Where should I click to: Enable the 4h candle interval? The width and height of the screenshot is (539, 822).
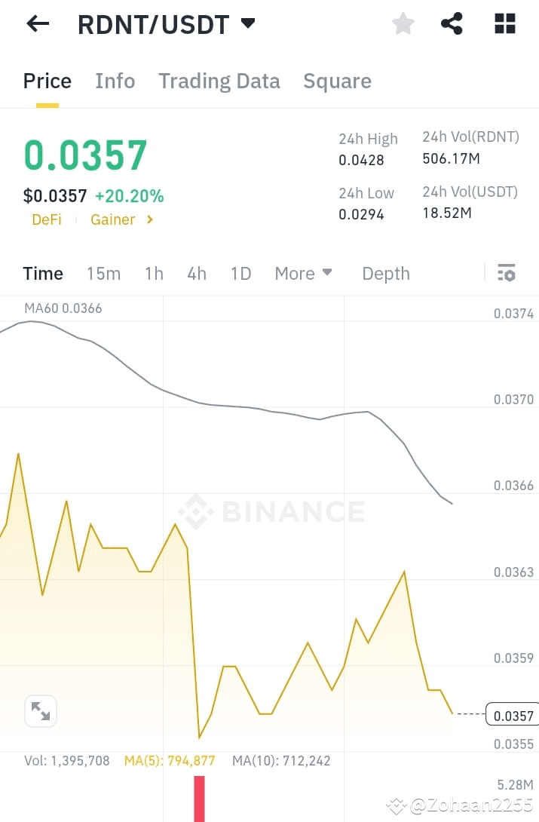[x=197, y=273]
